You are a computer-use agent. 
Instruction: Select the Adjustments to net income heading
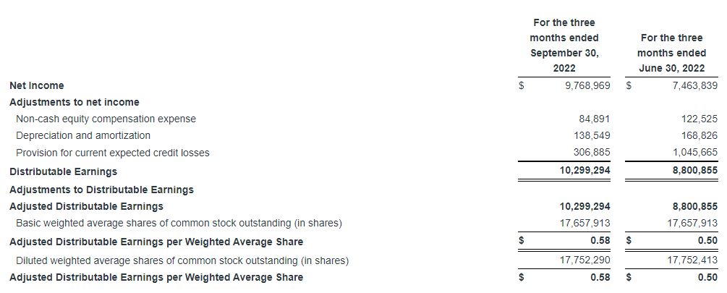(74, 102)
